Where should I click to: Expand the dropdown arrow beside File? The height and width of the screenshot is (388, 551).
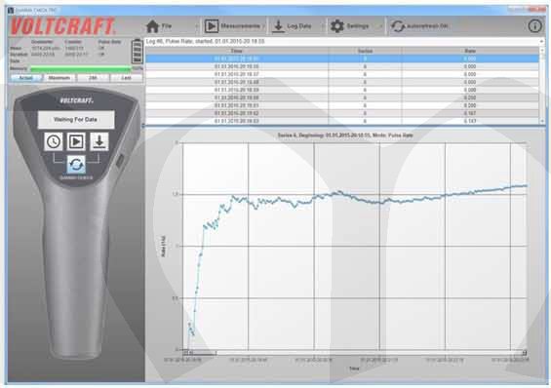point(196,26)
